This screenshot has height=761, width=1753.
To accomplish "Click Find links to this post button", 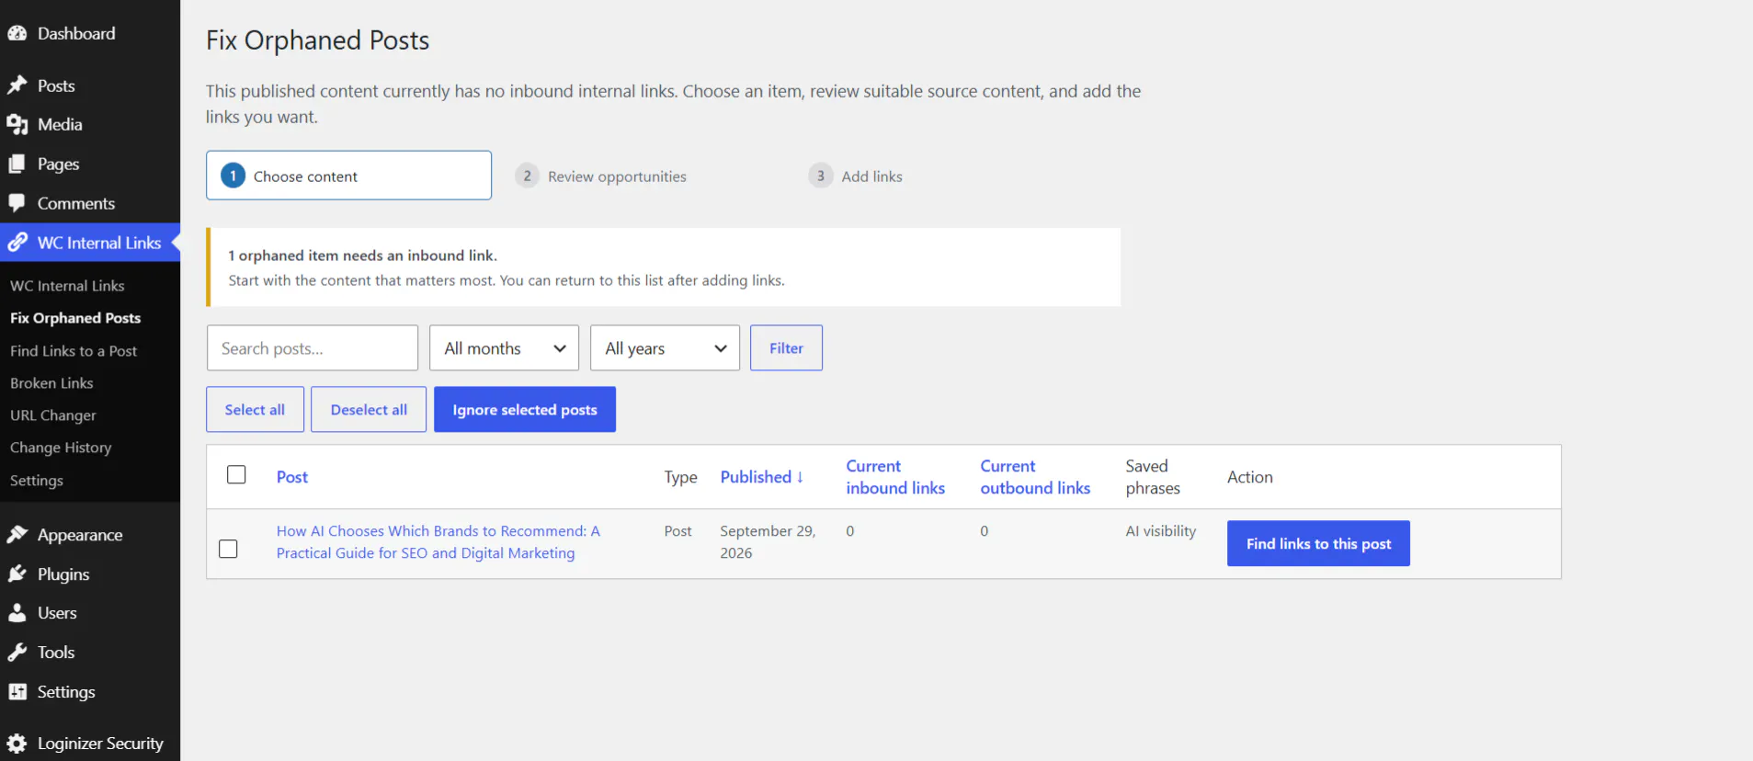I will (x=1318, y=544).
